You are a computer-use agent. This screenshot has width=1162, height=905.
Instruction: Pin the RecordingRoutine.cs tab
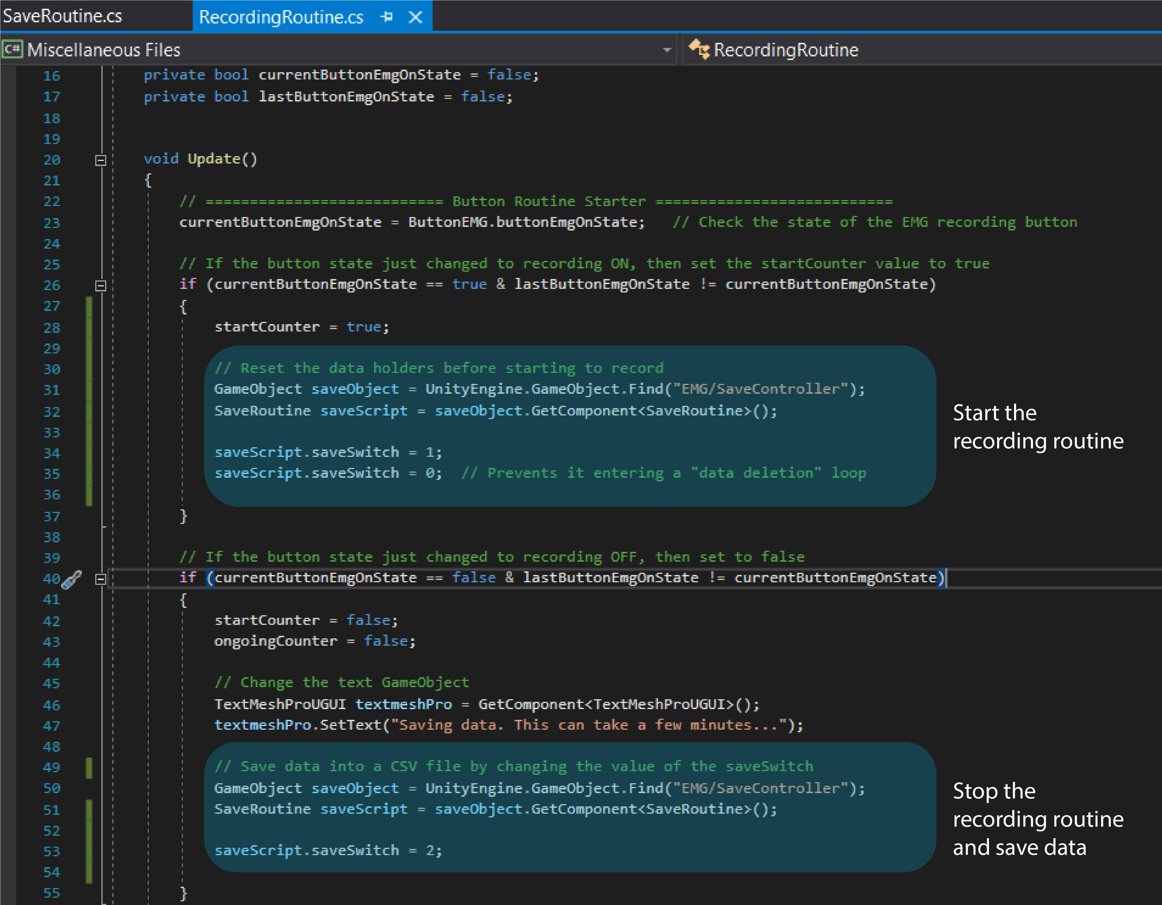(387, 17)
